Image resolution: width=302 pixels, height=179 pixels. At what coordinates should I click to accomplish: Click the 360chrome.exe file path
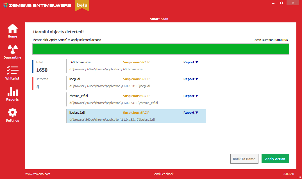coord(106,69)
